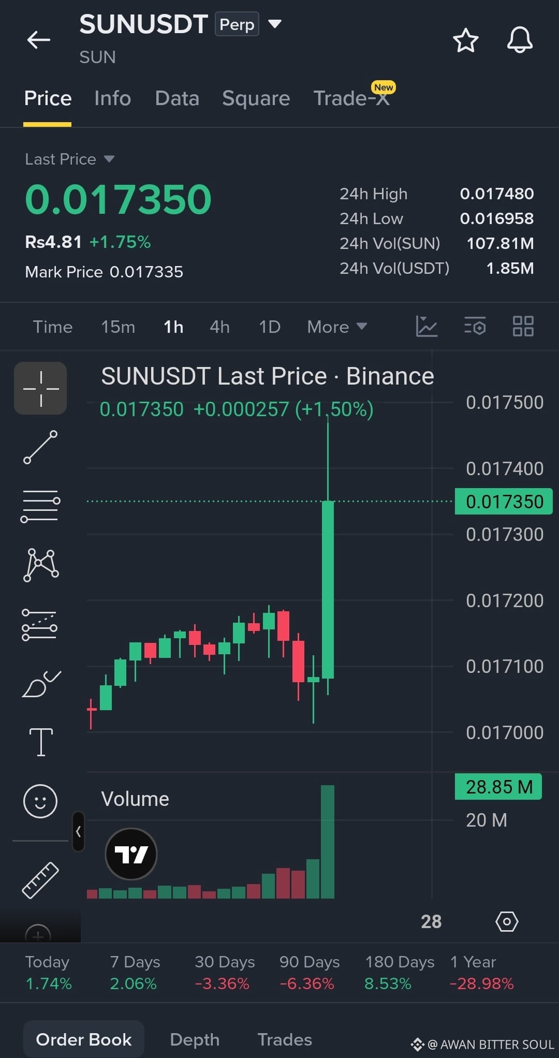
Task: Switch to the Price tab
Action: click(48, 98)
